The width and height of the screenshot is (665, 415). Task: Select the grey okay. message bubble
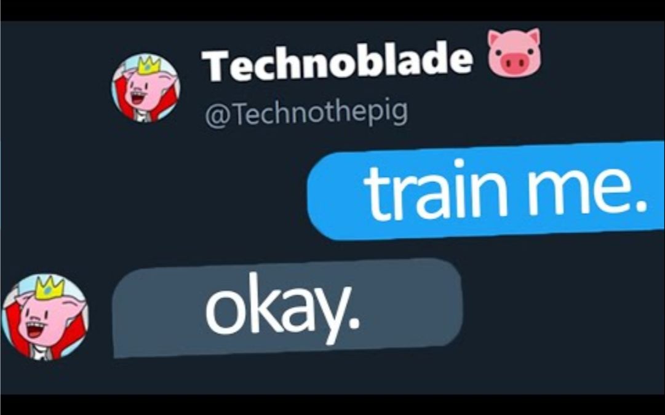pyautogui.click(x=287, y=308)
